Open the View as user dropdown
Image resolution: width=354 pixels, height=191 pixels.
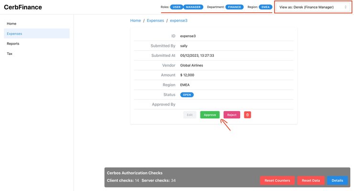point(313,7)
